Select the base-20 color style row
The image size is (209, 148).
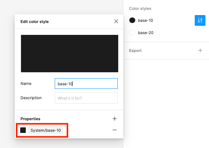(x=166, y=33)
